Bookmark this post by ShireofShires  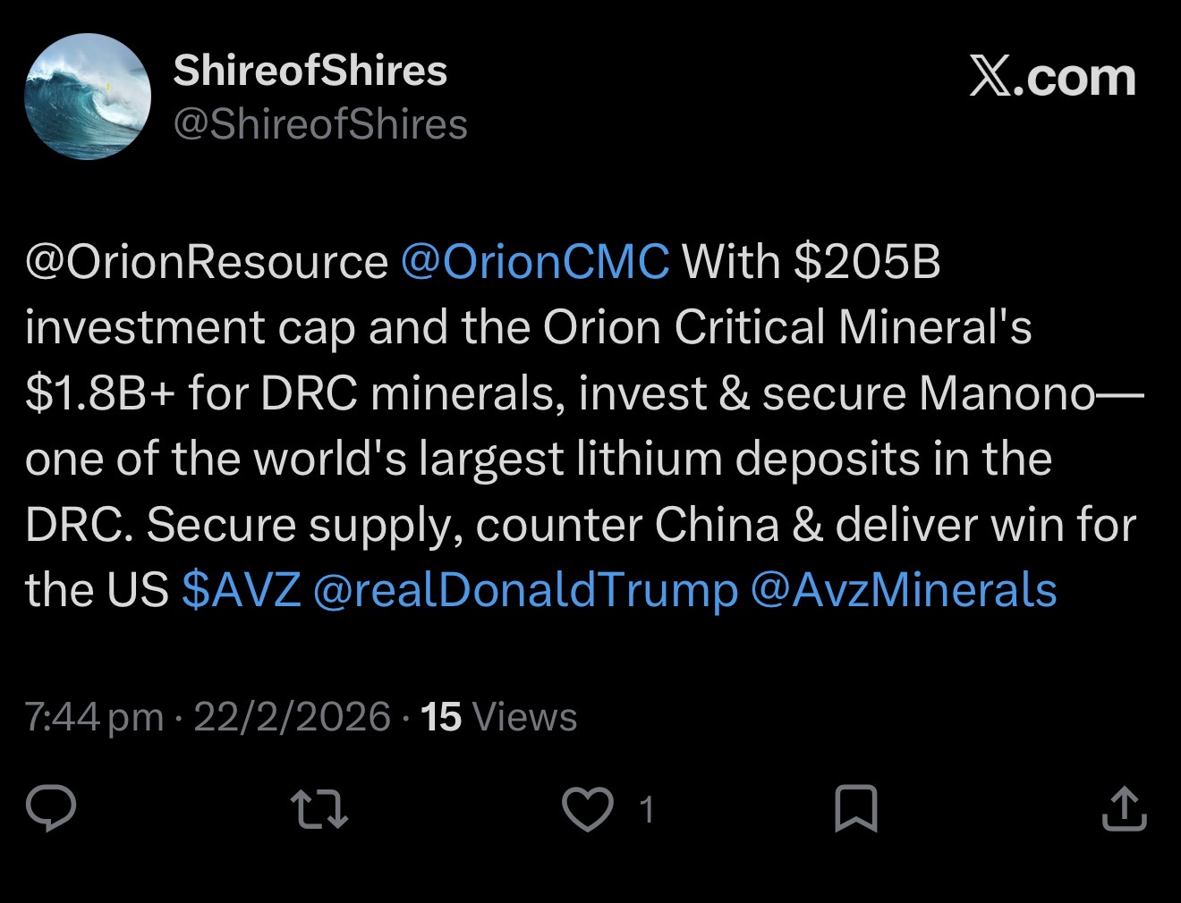point(855,808)
